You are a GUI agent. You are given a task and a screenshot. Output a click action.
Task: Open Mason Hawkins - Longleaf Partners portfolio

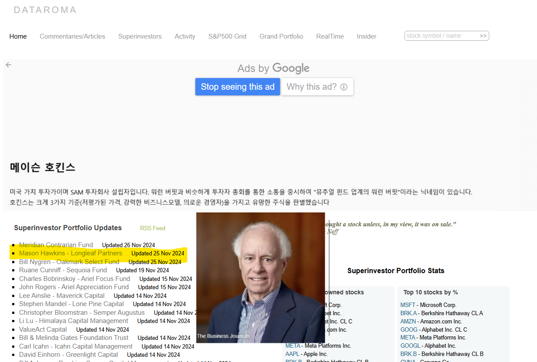(71, 253)
